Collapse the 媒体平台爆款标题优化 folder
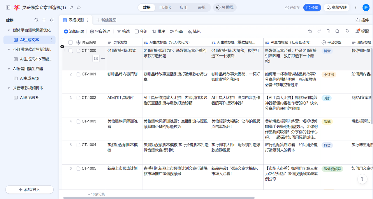This screenshot has height=199, width=373. click(9, 30)
